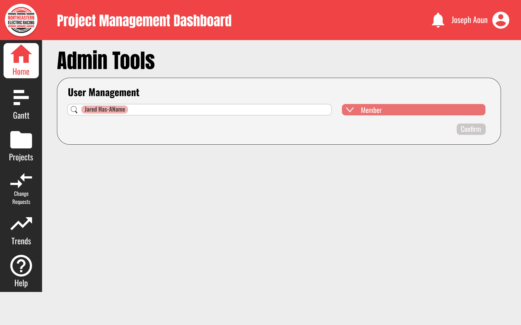This screenshot has height=325, width=521.
Task: Remove the Jared Has-AName search chip
Action: (x=104, y=109)
